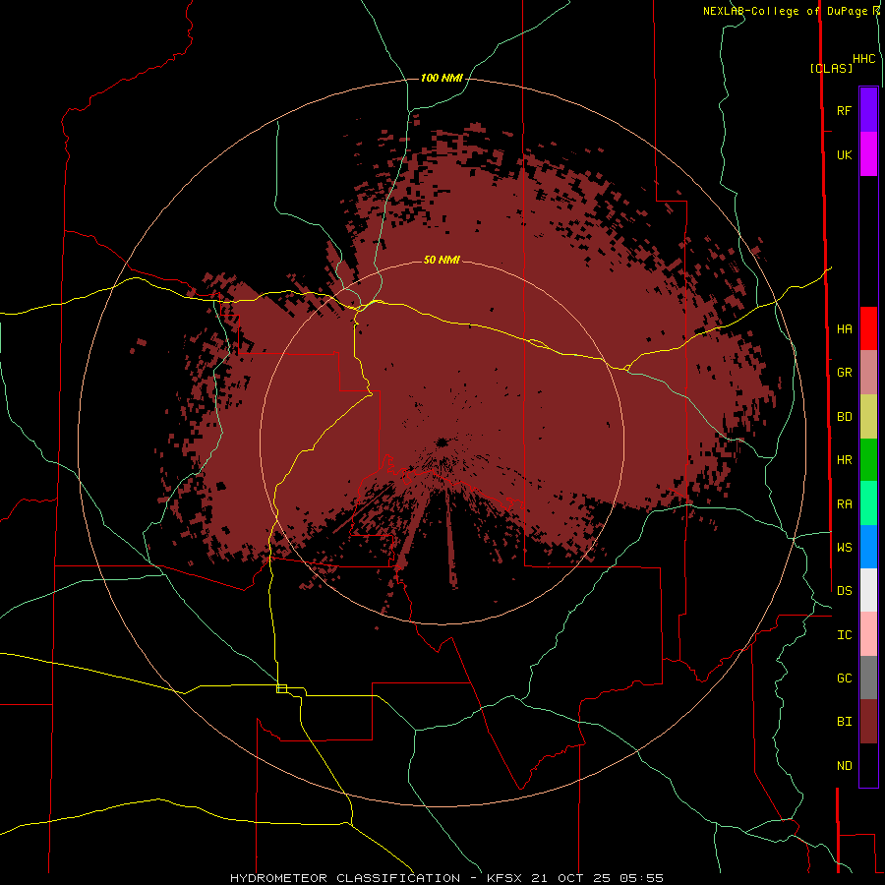Click the [CLAS] units label
Image resolution: width=885 pixels, height=885 pixels.
(x=831, y=68)
